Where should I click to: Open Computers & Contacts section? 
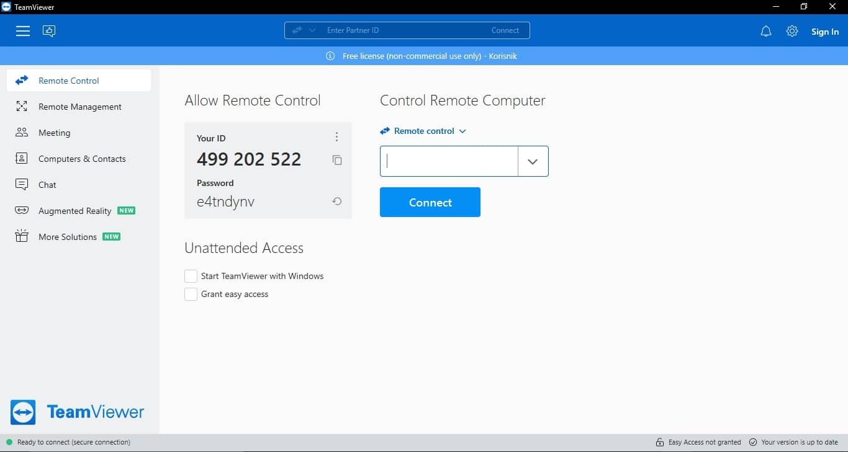click(79, 159)
